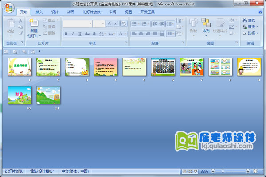Click 中文(简体，中国) language in status bar
The image size is (266, 177).
[x=75, y=171]
